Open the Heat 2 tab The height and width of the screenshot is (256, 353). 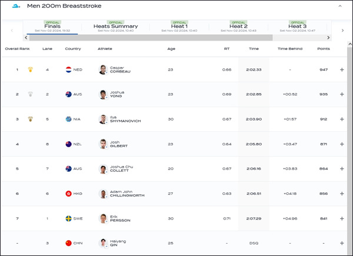(x=238, y=26)
